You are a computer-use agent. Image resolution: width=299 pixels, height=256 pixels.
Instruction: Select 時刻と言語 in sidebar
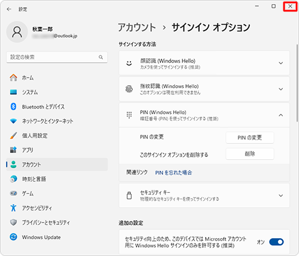(57, 179)
